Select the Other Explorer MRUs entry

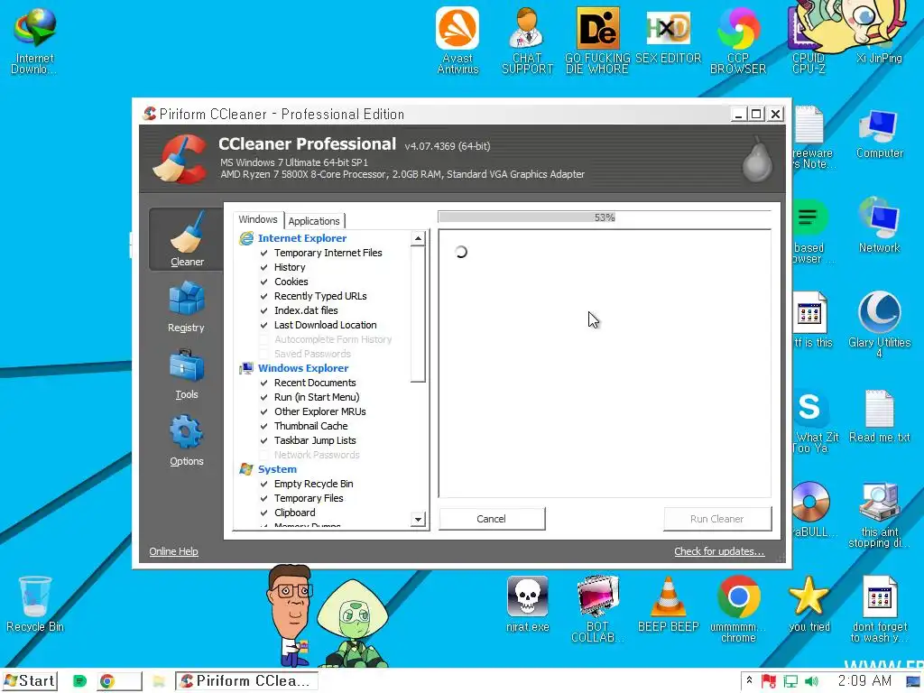pos(320,411)
